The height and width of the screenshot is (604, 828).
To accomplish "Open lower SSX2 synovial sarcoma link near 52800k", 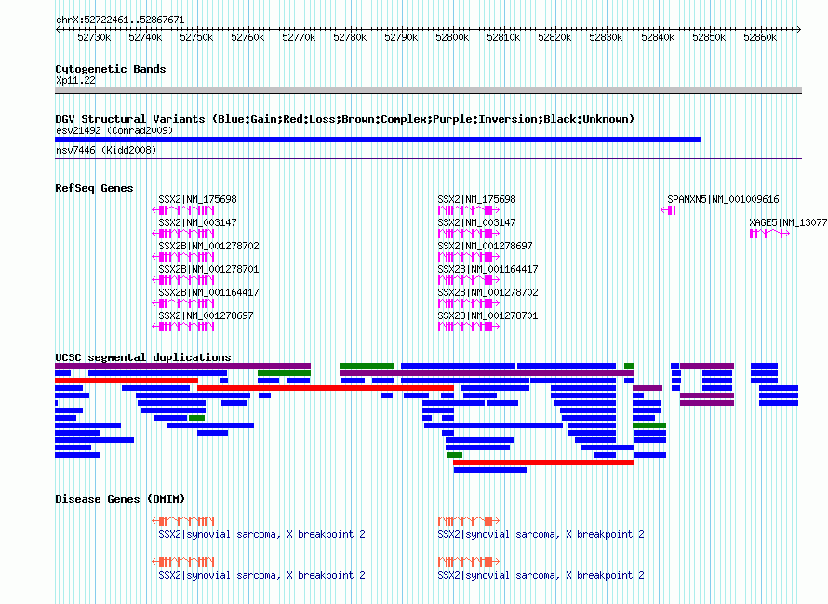I will pyautogui.click(x=541, y=575).
